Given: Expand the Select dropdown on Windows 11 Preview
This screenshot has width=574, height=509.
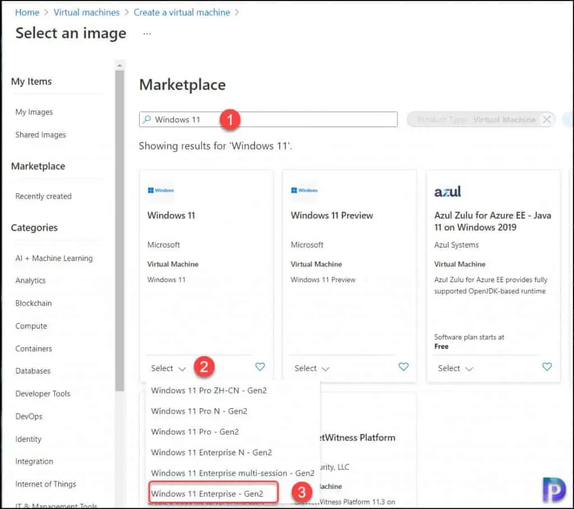Looking at the screenshot, I should point(312,368).
